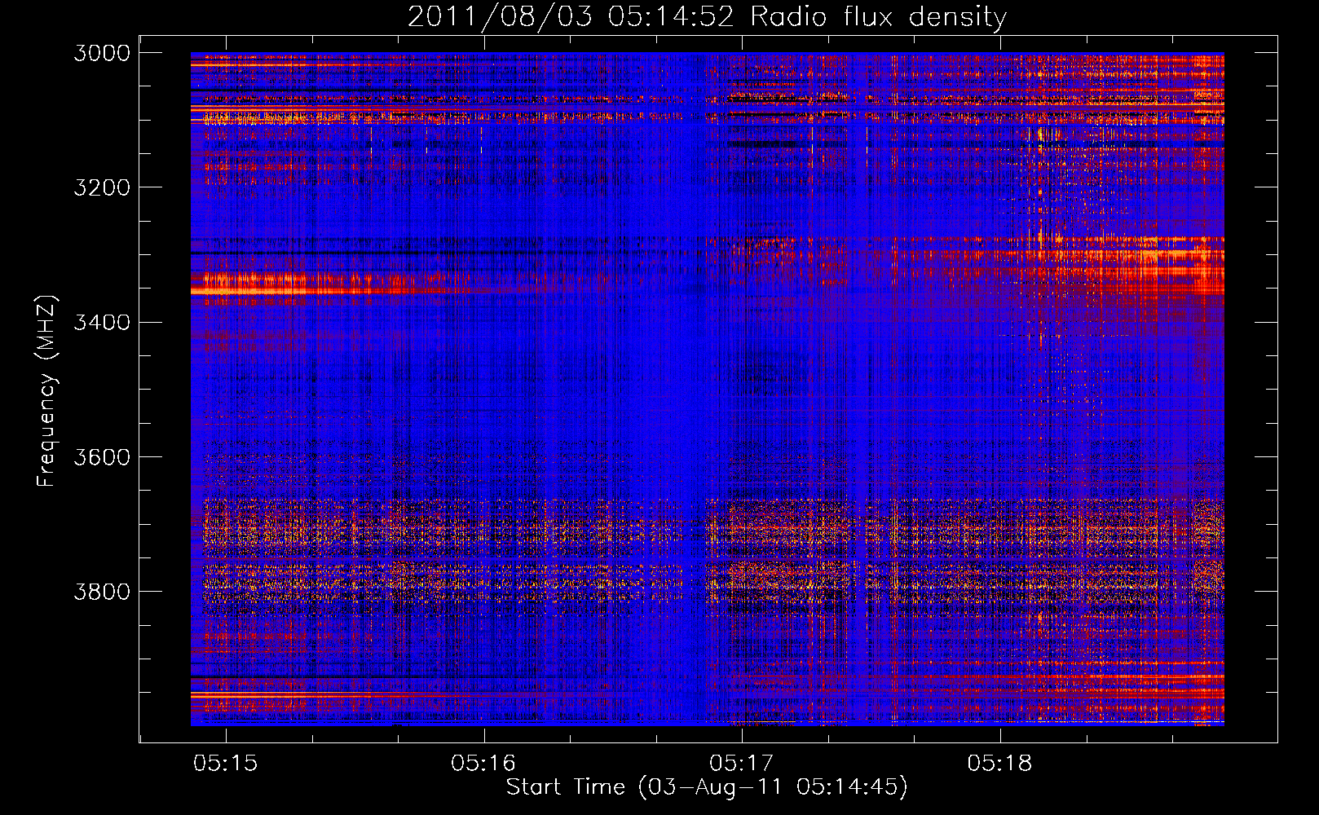1319x815 pixels.
Task: Click the 05:15 time tick label
Action: pyautogui.click(x=226, y=763)
